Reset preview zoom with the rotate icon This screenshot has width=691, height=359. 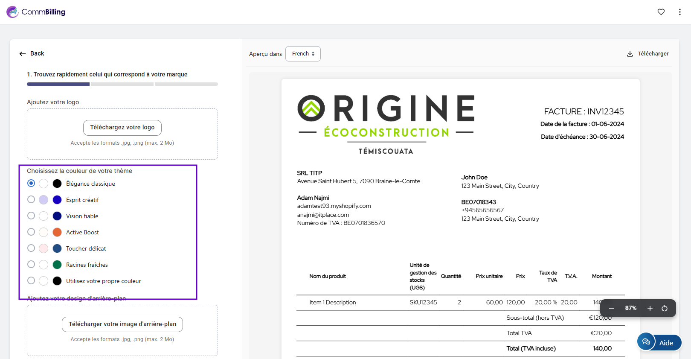(664, 308)
